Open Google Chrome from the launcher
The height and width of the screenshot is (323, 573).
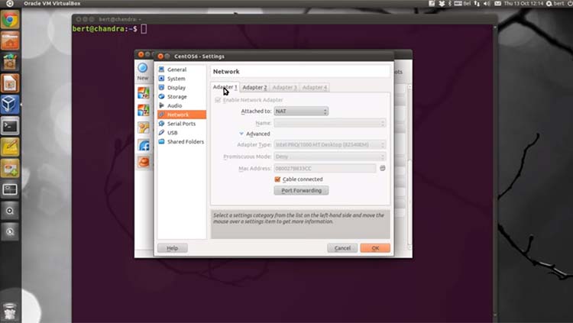coord(10,19)
